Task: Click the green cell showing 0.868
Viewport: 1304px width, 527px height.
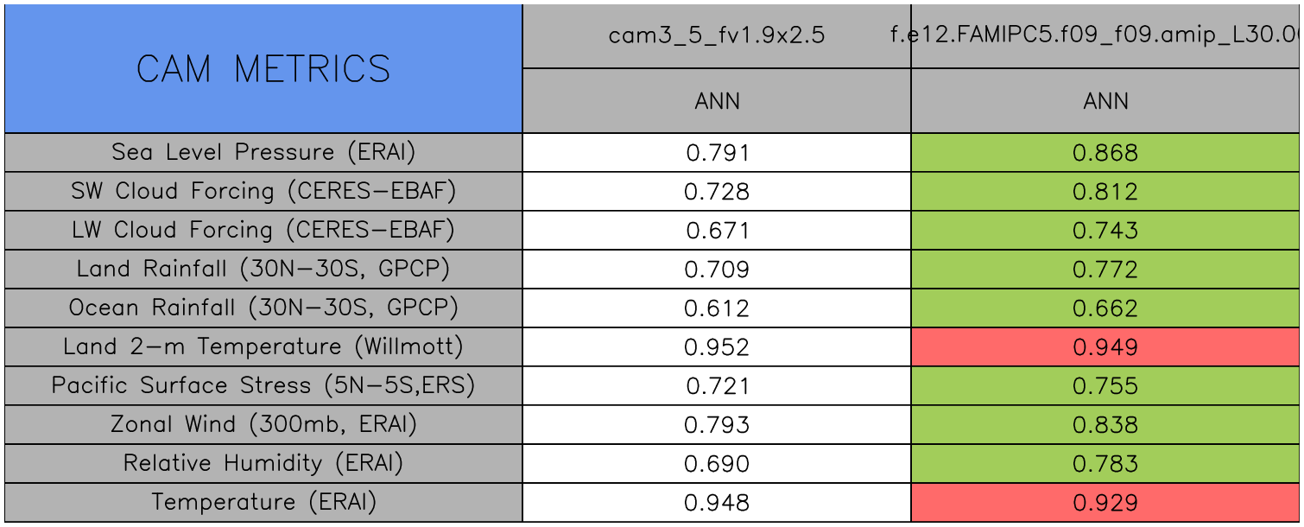Action: point(1105,153)
